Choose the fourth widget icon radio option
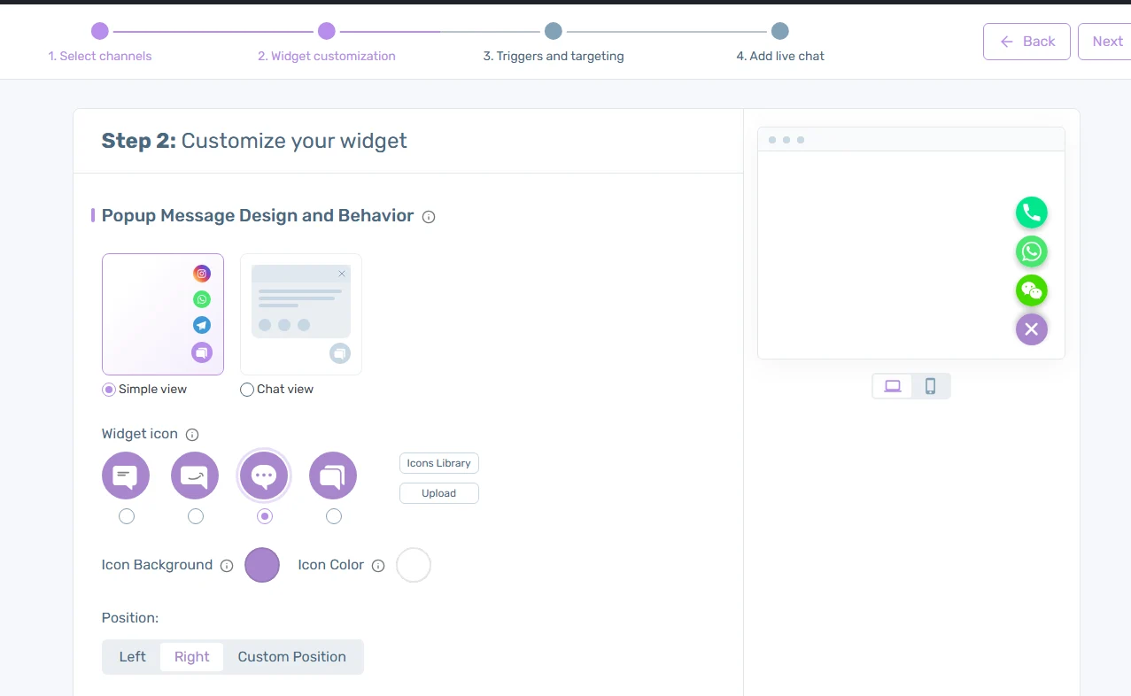Screen dimensions: 1131x696 334,516
